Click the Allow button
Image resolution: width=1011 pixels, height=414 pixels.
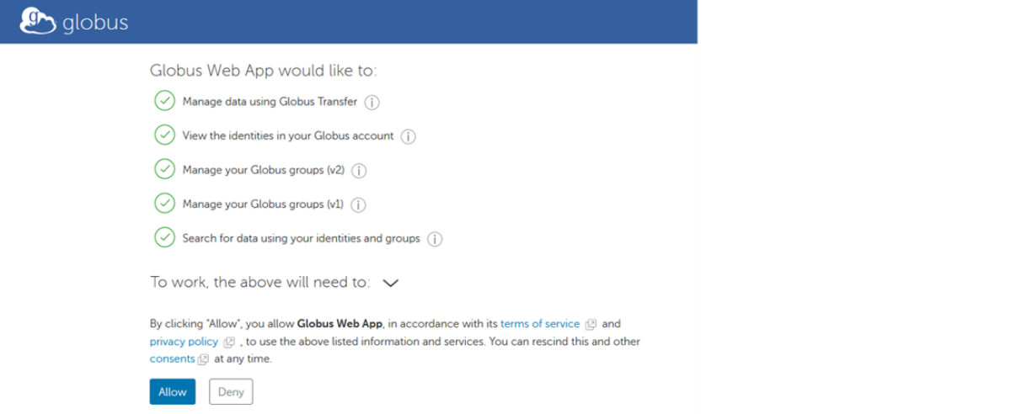(173, 392)
